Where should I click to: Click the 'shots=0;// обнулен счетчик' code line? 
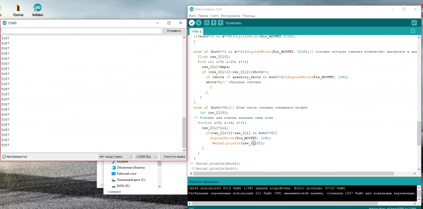pyautogui.click(x=233, y=82)
